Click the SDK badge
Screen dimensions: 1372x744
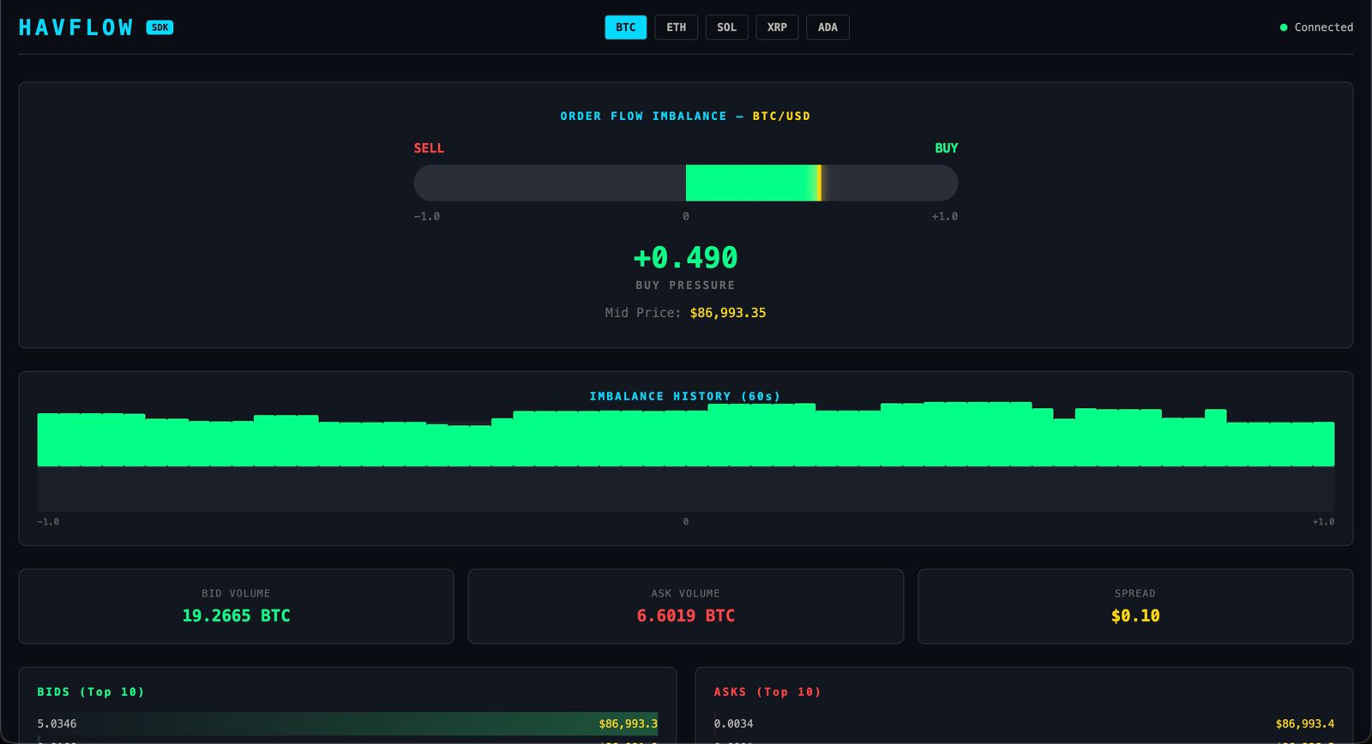click(159, 27)
